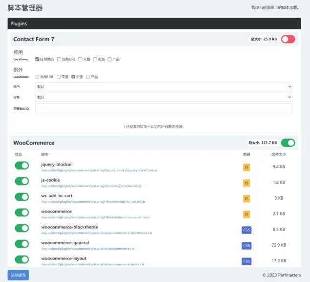Check 当前URL under 停用 locations
Image resolution: width=310 pixels, height=282 pixels.
[59, 59]
